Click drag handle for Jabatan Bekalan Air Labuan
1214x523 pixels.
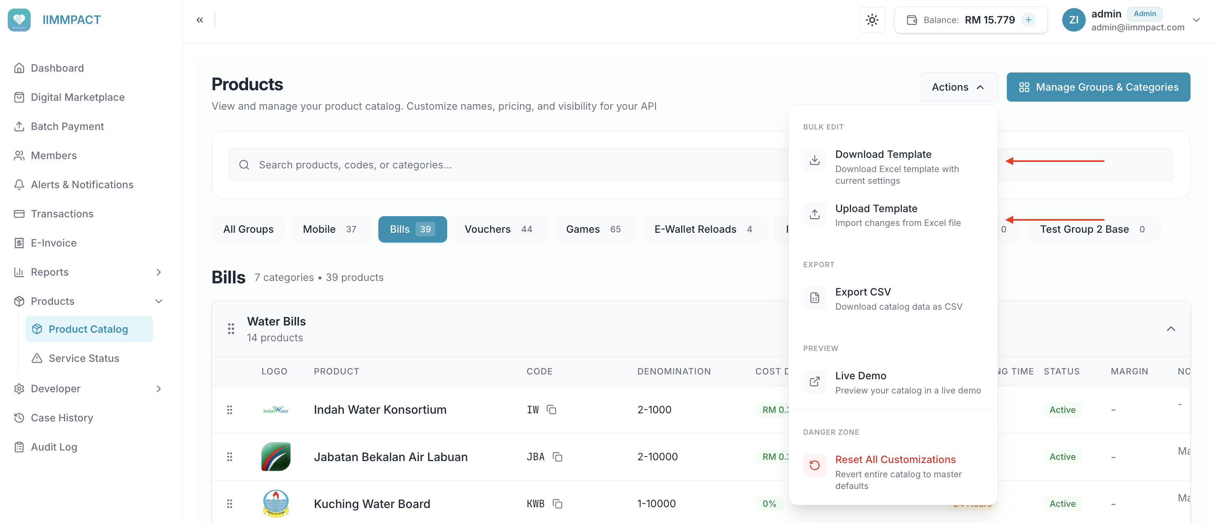pos(229,457)
